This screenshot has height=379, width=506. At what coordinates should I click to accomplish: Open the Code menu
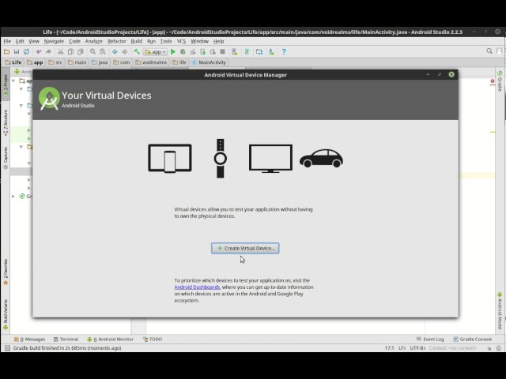coord(74,41)
